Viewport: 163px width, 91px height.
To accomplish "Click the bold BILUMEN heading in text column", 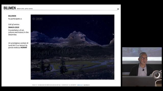I will pyautogui.click(x=12, y=16).
